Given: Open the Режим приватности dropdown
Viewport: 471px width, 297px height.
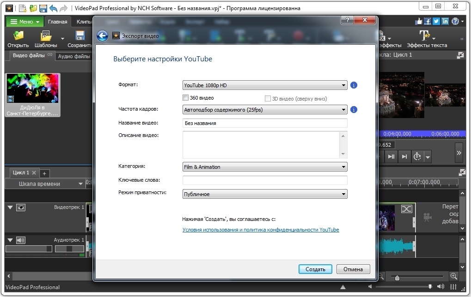Looking at the screenshot, I should pos(265,194).
